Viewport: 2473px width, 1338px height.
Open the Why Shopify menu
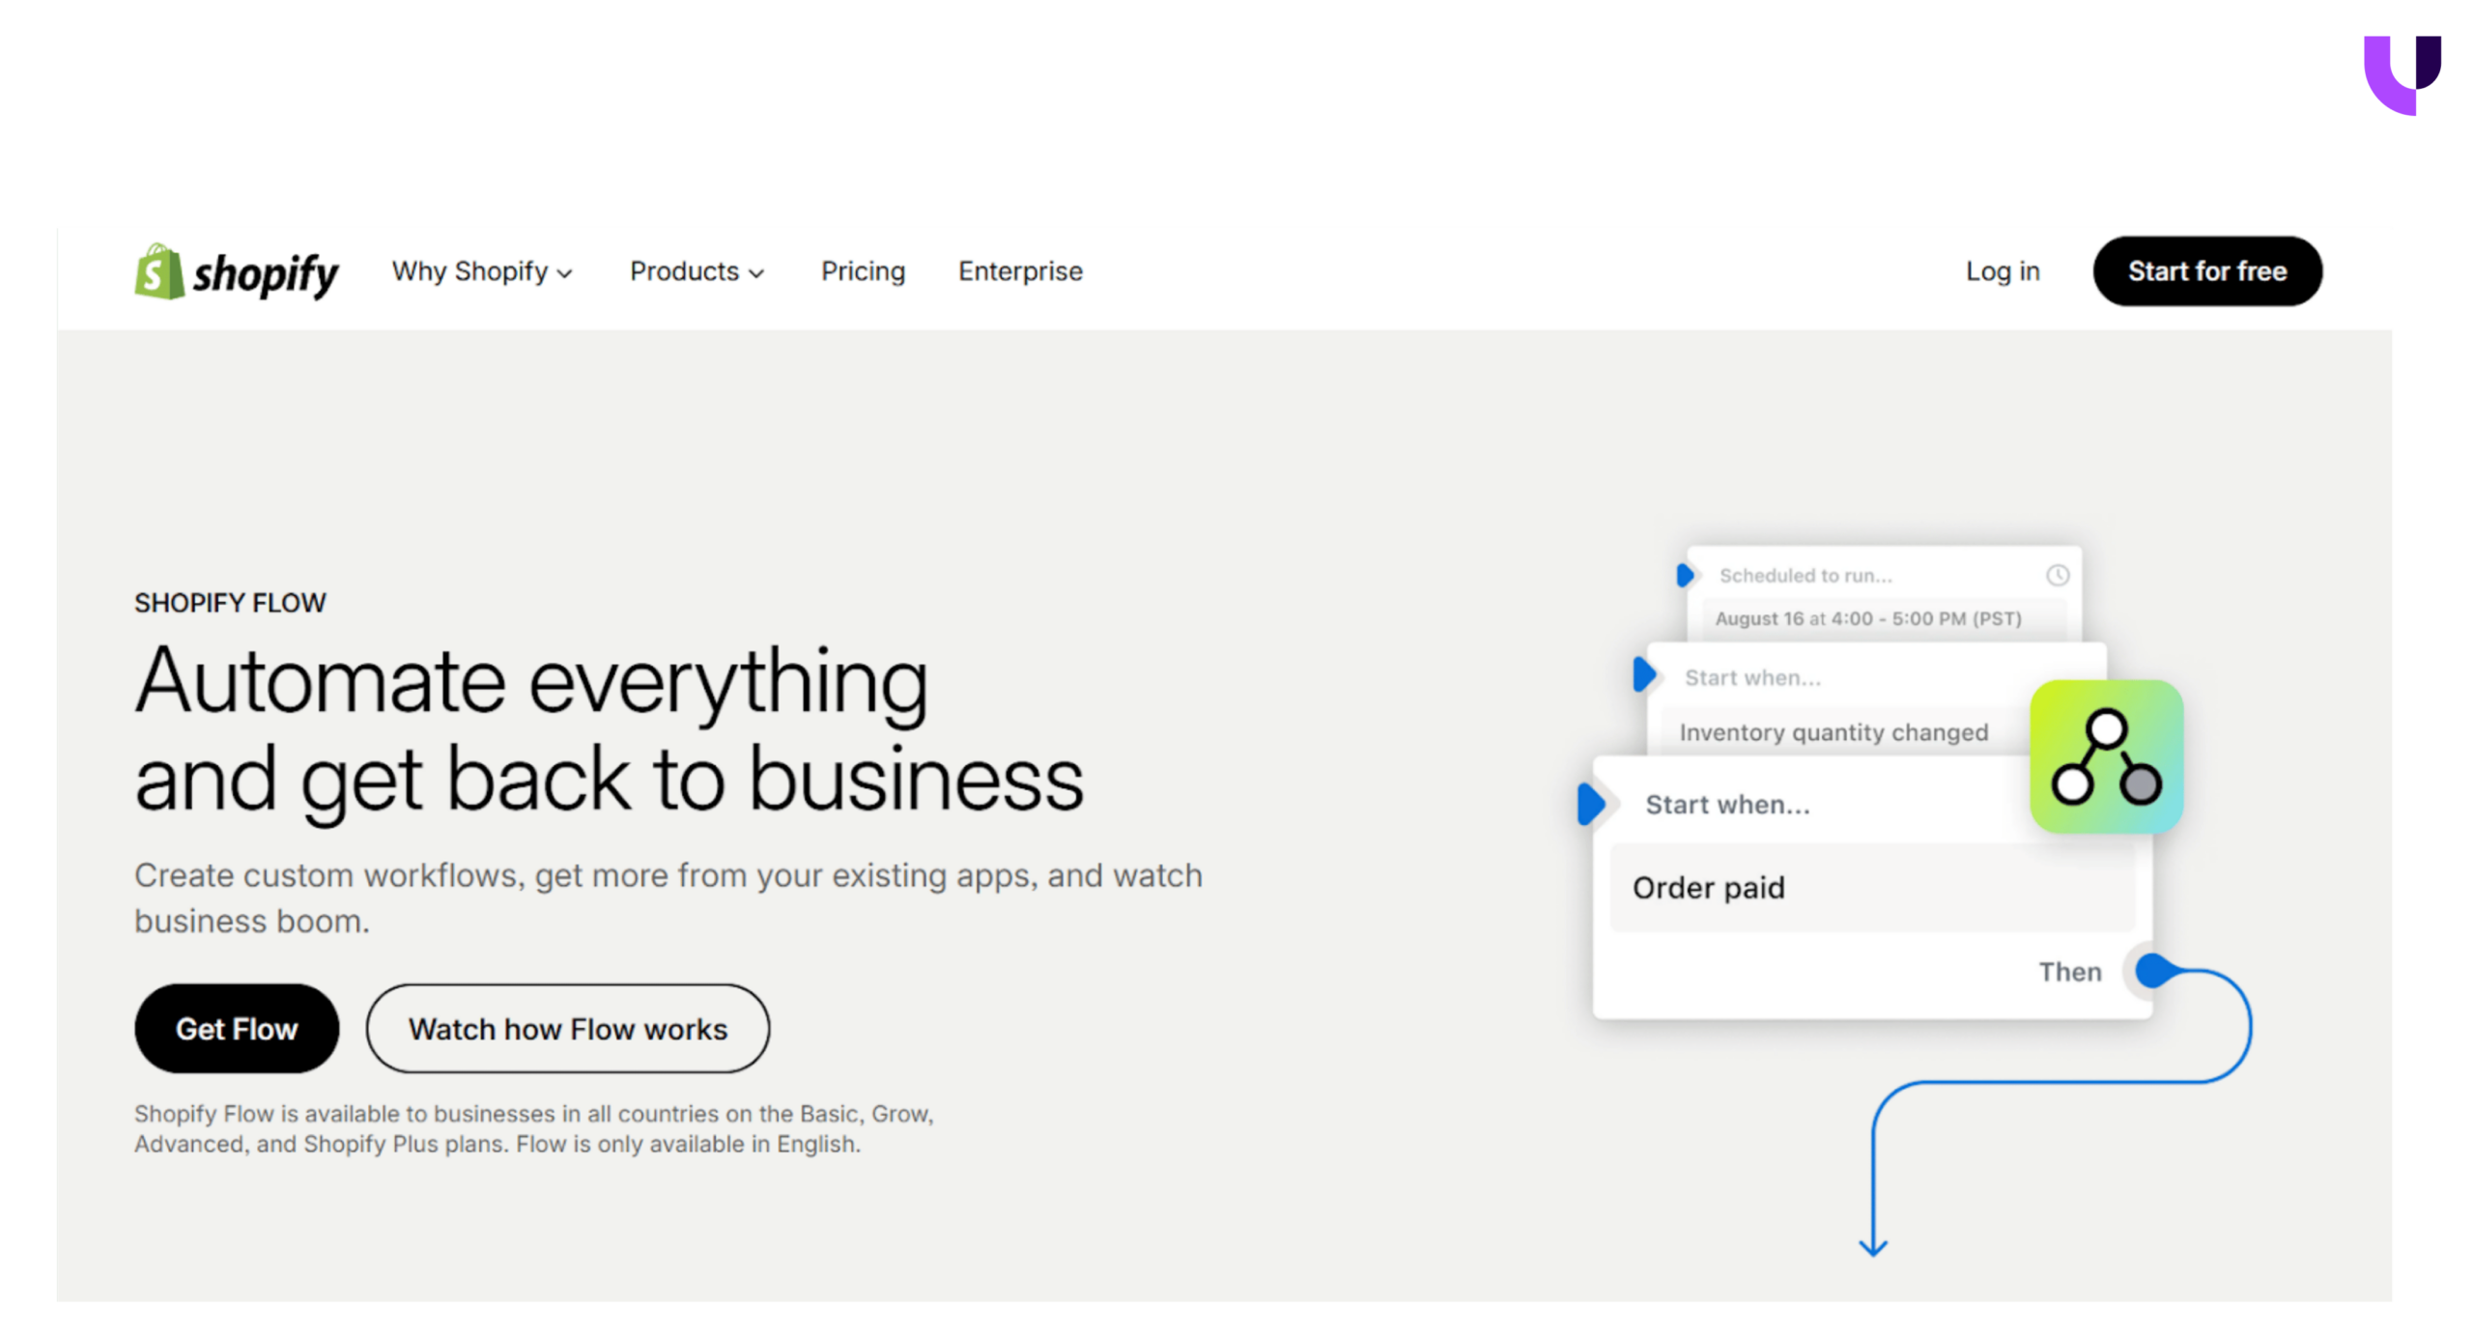click(470, 271)
